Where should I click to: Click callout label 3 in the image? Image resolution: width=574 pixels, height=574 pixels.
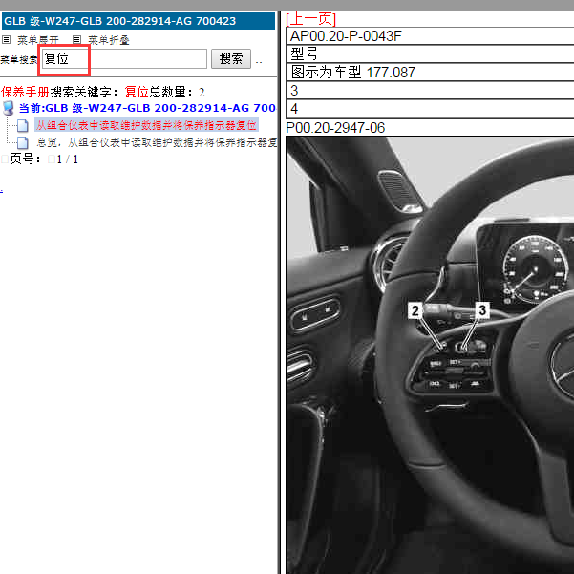coord(482,310)
